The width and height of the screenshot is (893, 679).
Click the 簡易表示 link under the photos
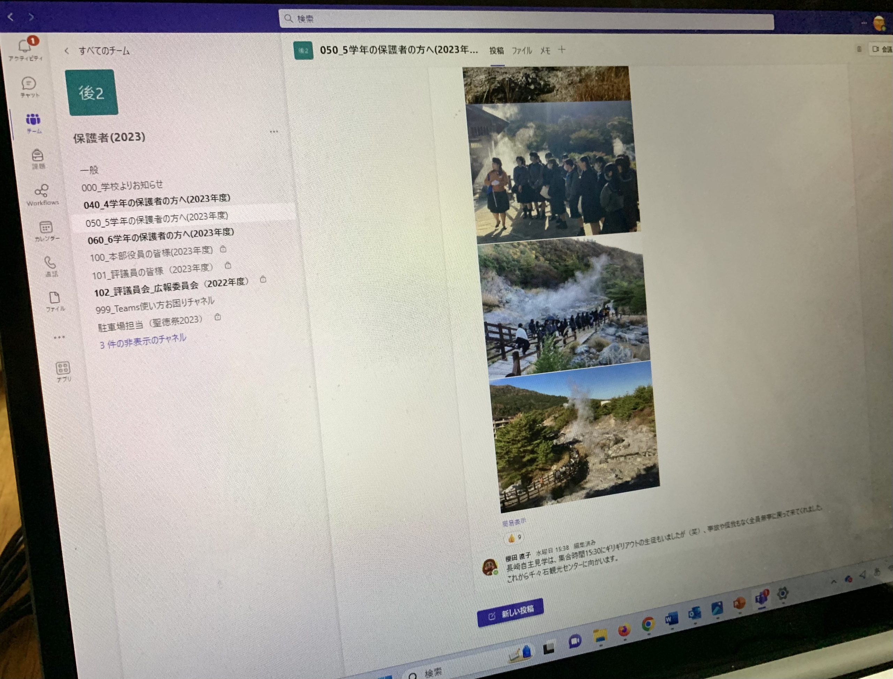click(x=514, y=522)
